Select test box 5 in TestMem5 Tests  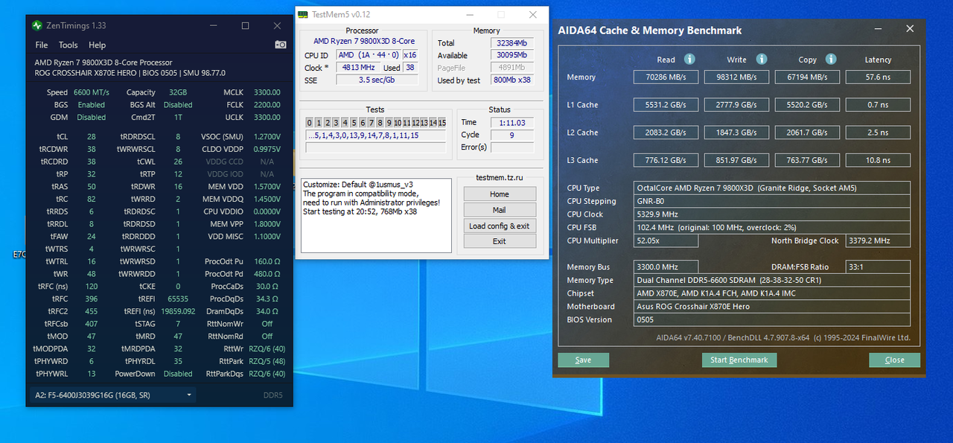(x=354, y=122)
